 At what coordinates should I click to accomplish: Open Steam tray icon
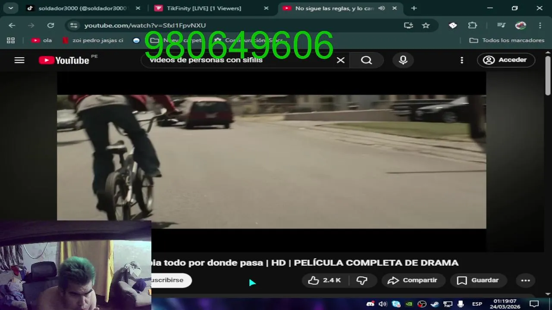[x=435, y=304]
